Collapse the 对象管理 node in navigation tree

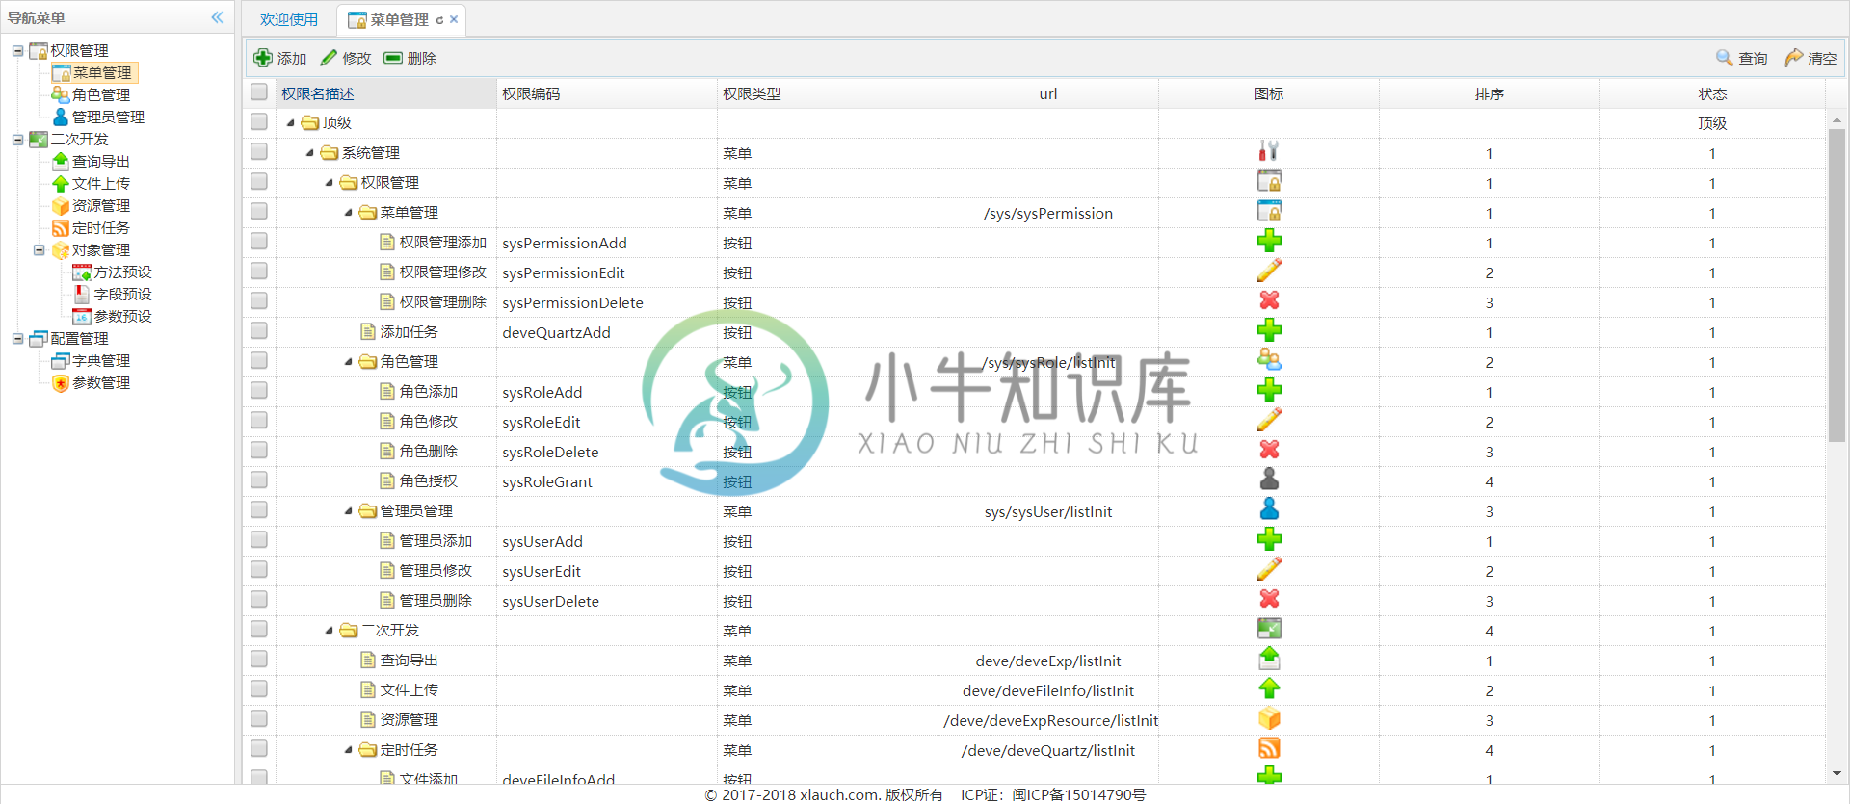[x=40, y=250]
